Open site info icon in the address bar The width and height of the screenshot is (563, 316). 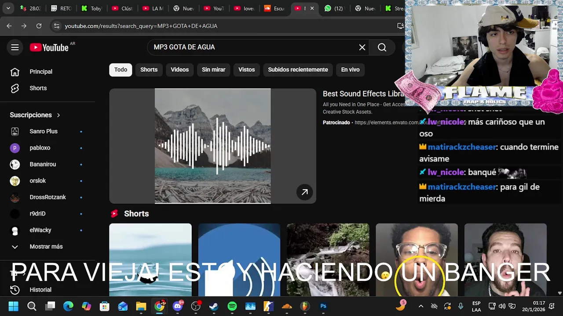[56, 26]
